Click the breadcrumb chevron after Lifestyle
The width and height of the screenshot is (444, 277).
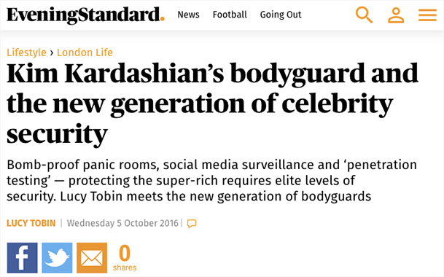click(x=52, y=52)
